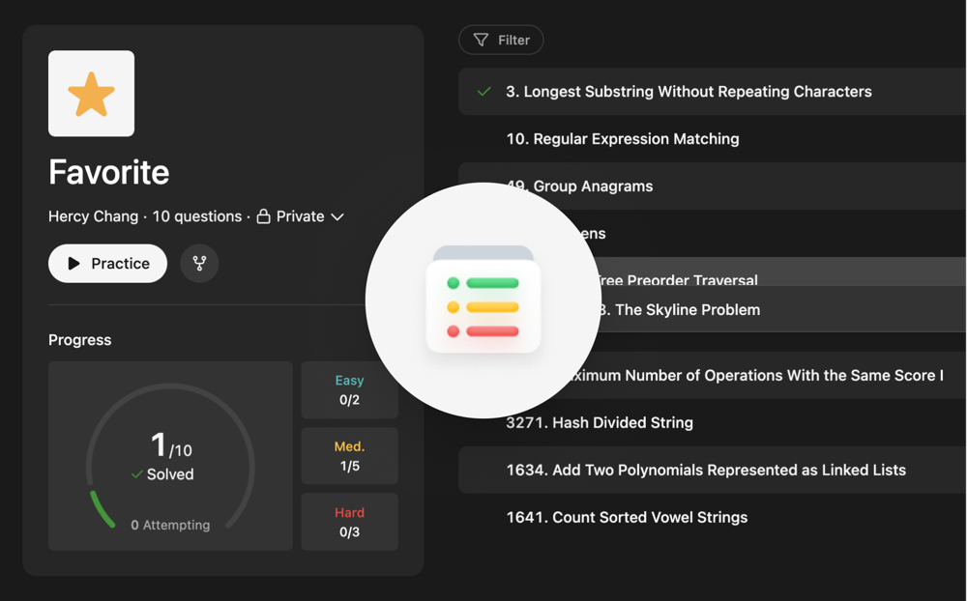Open 3271. Hash Divided String

(599, 422)
